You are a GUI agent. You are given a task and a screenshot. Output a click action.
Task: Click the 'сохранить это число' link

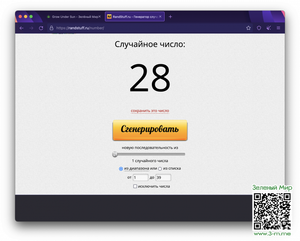click(x=150, y=111)
